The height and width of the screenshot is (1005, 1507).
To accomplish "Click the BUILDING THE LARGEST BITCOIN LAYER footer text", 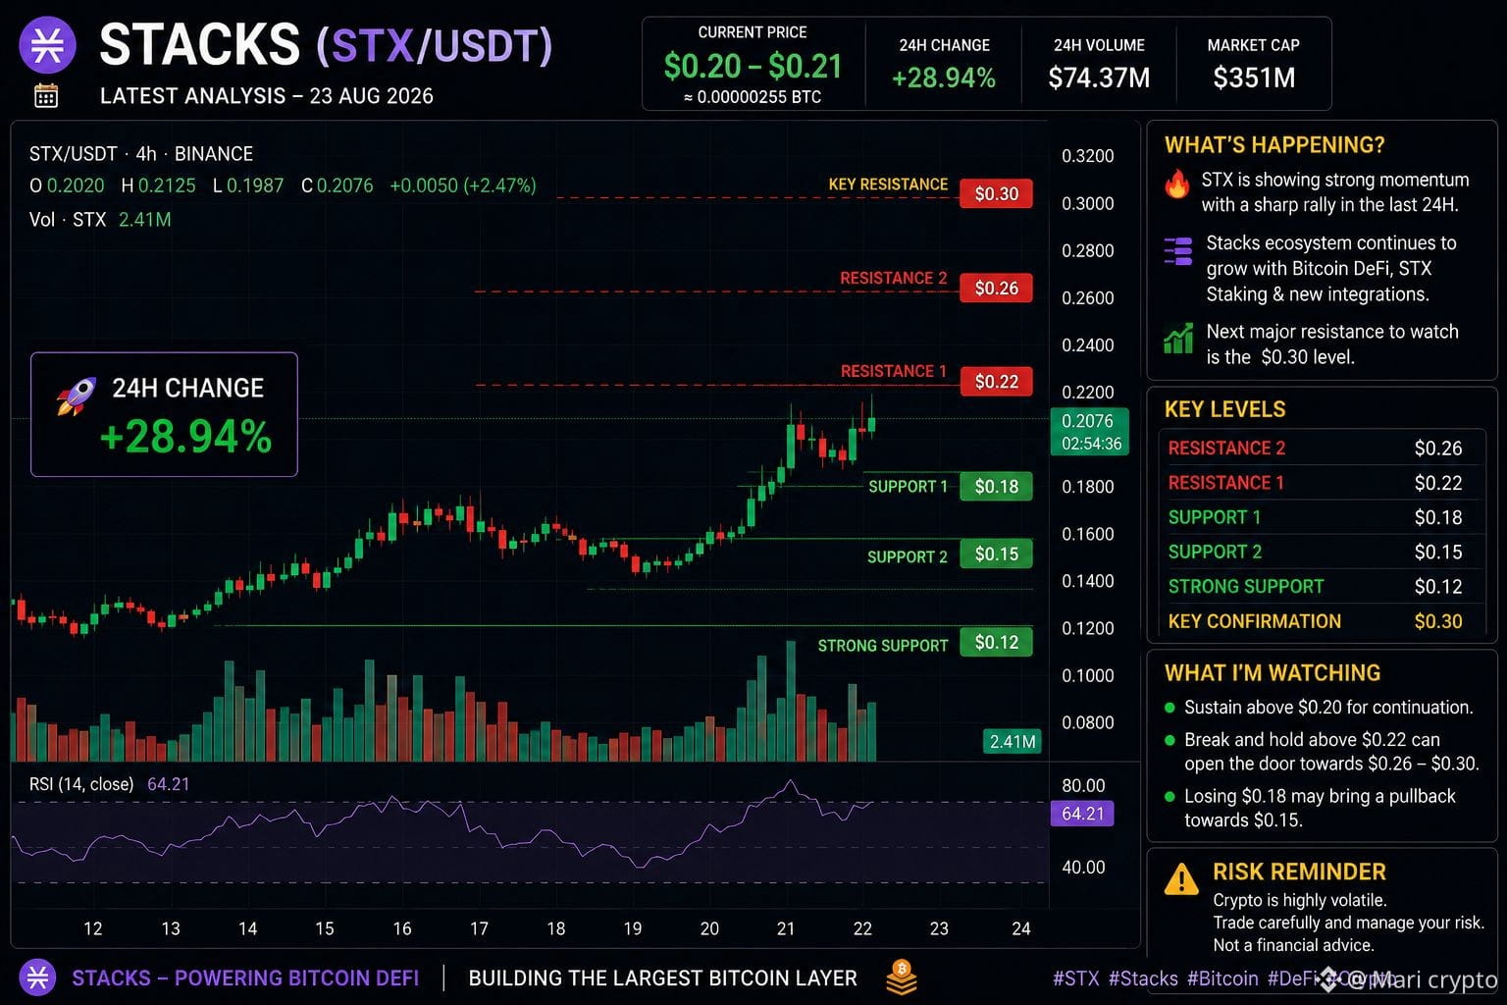I will pos(662,979).
